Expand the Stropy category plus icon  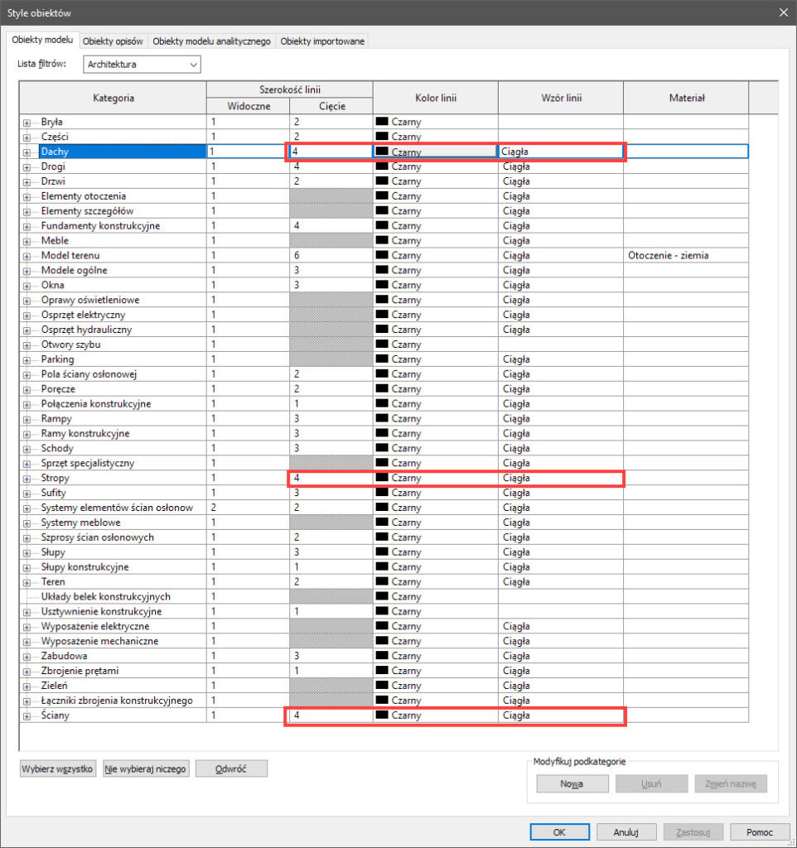[x=27, y=479]
